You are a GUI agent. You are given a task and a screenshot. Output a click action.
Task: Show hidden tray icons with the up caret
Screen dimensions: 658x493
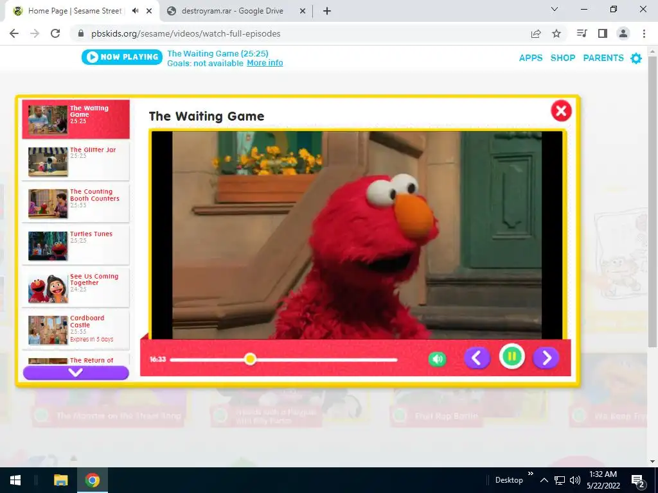coord(544,480)
